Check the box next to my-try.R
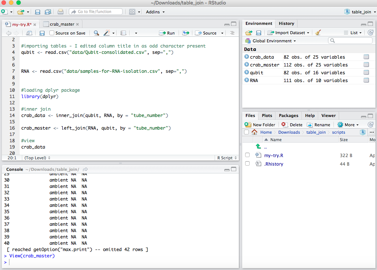This screenshot has height=270, width=377. 247,155
